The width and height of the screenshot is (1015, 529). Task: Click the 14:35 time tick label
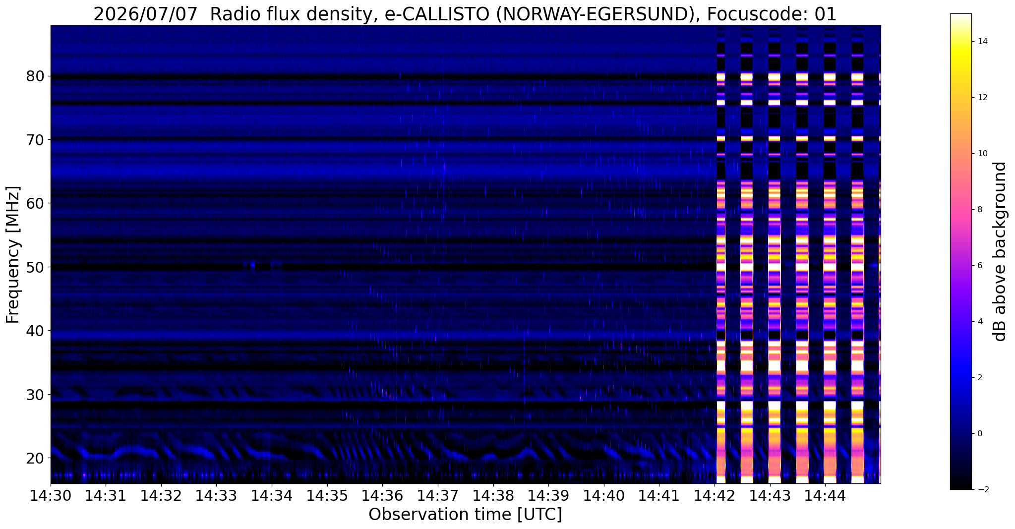[327, 495]
